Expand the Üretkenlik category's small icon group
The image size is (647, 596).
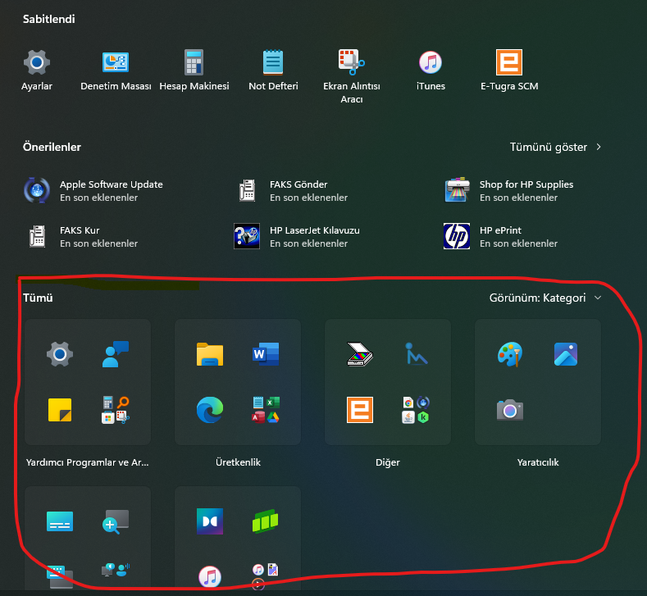pos(266,410)
